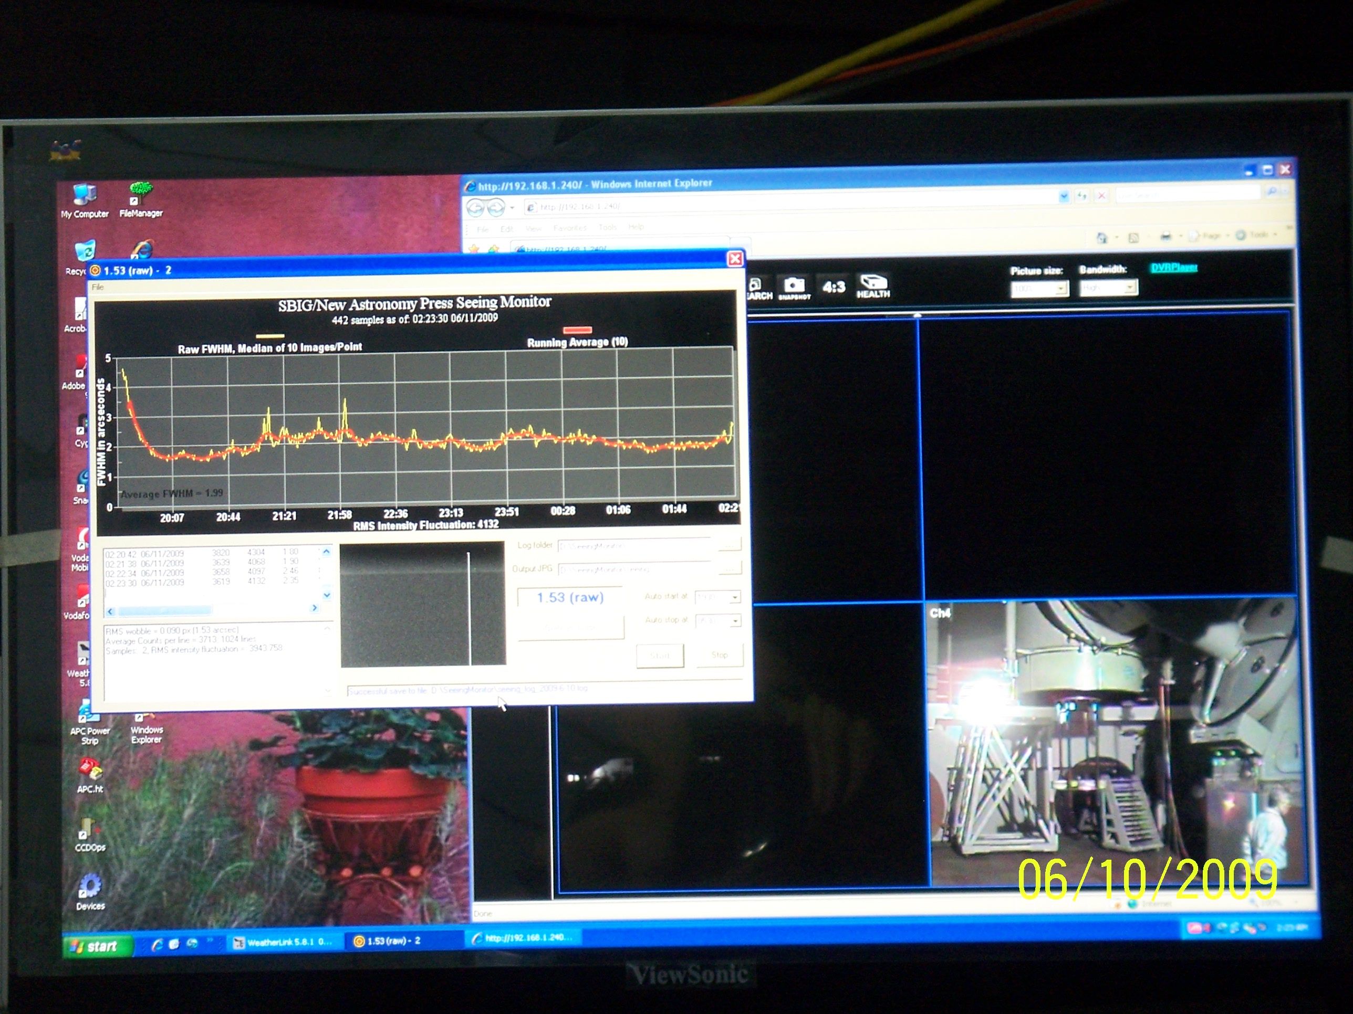Toggle the 4:3 aspect ratio button
1353x1014 pixels.
tap(833, 287)
